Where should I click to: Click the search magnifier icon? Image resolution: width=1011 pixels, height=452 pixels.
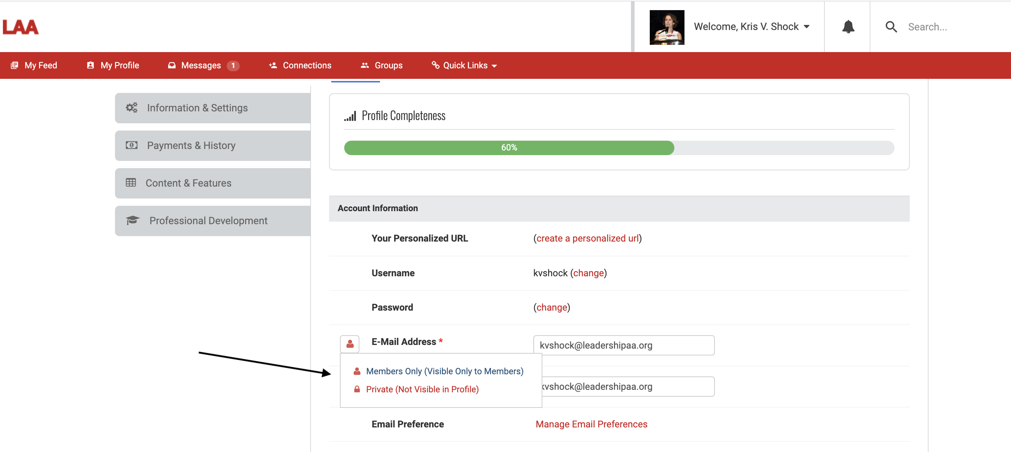(891, 27)
